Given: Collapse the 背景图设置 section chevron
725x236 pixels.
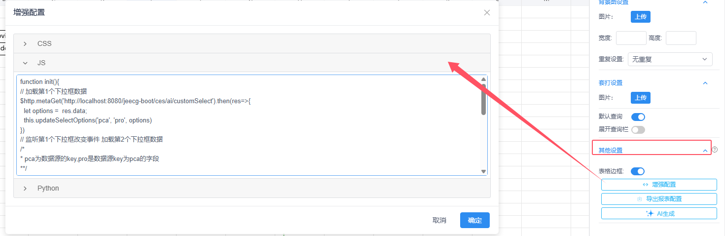Looking at the screenshot, I should tap(705, 2).
